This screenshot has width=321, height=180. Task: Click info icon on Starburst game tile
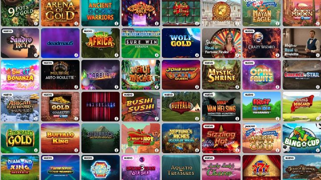coord(116,87)
